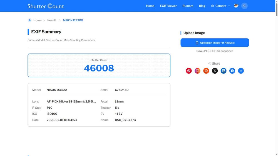Share on Reddit
Viewport: 278px width, 156px height.
pos(206,71)
